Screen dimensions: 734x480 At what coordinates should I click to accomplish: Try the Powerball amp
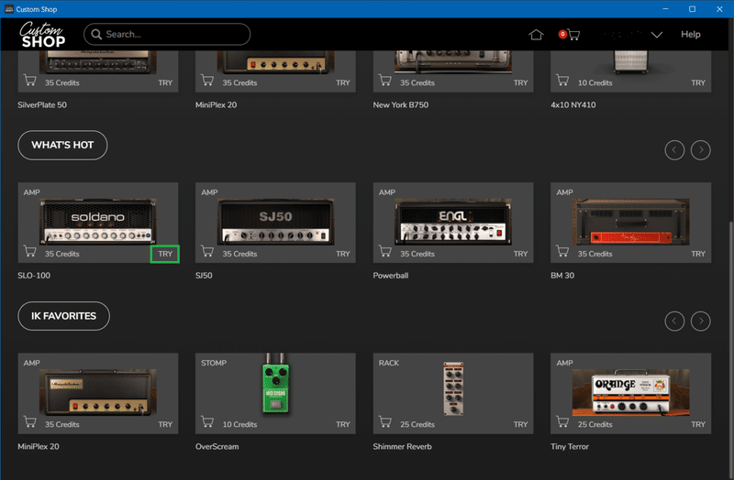[x=520, y=254]
